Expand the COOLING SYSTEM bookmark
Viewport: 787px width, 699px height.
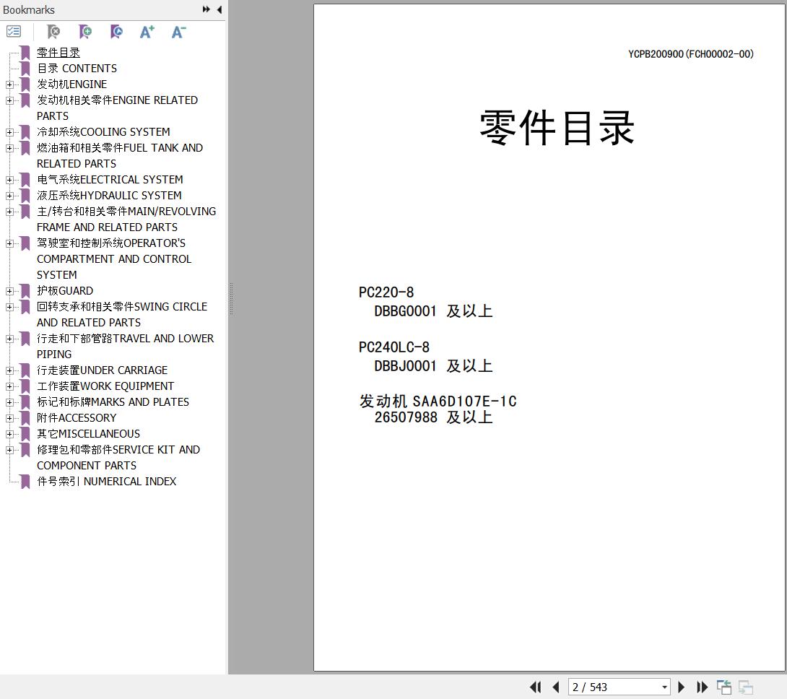9,132
